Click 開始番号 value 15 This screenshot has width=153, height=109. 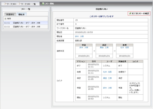[76, 20]
